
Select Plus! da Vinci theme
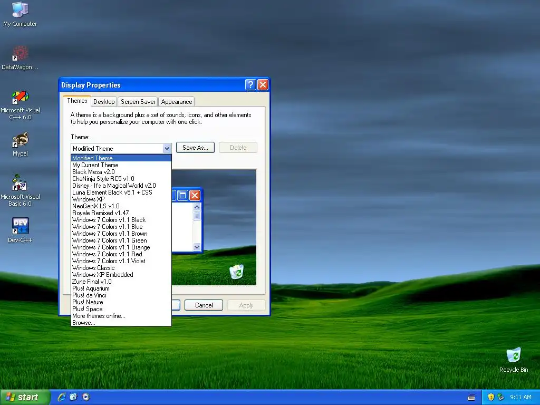pyautogui.click(x=121, y=295)
